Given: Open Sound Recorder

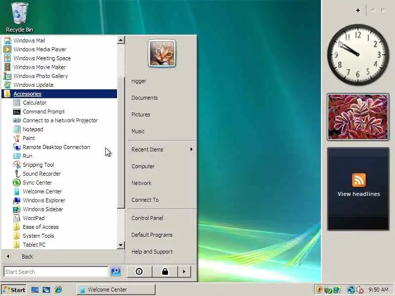Looking at the screenshot, I should 59,174.
